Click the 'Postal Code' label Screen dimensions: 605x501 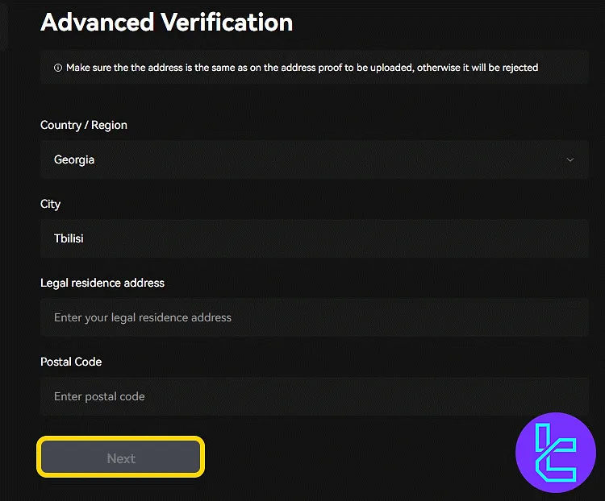click(x=71, y=362)
